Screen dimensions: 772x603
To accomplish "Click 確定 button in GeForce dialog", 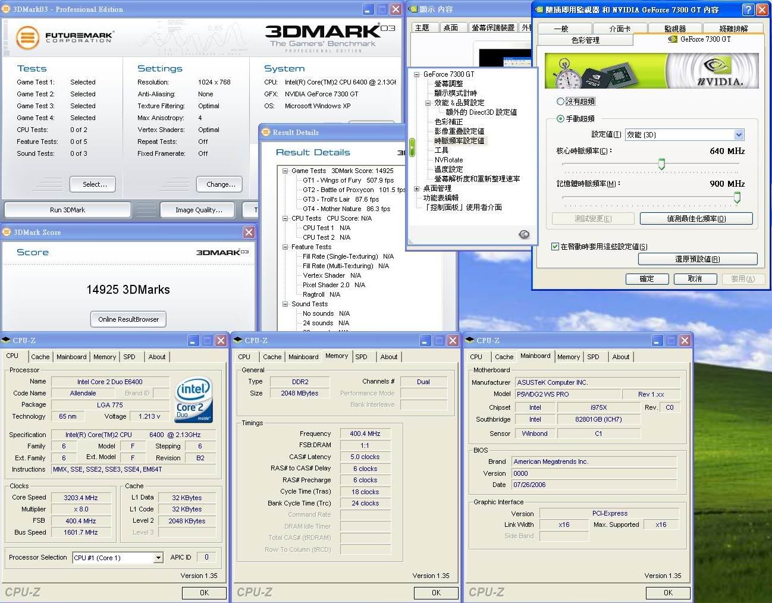I will [x=647, y=279].
